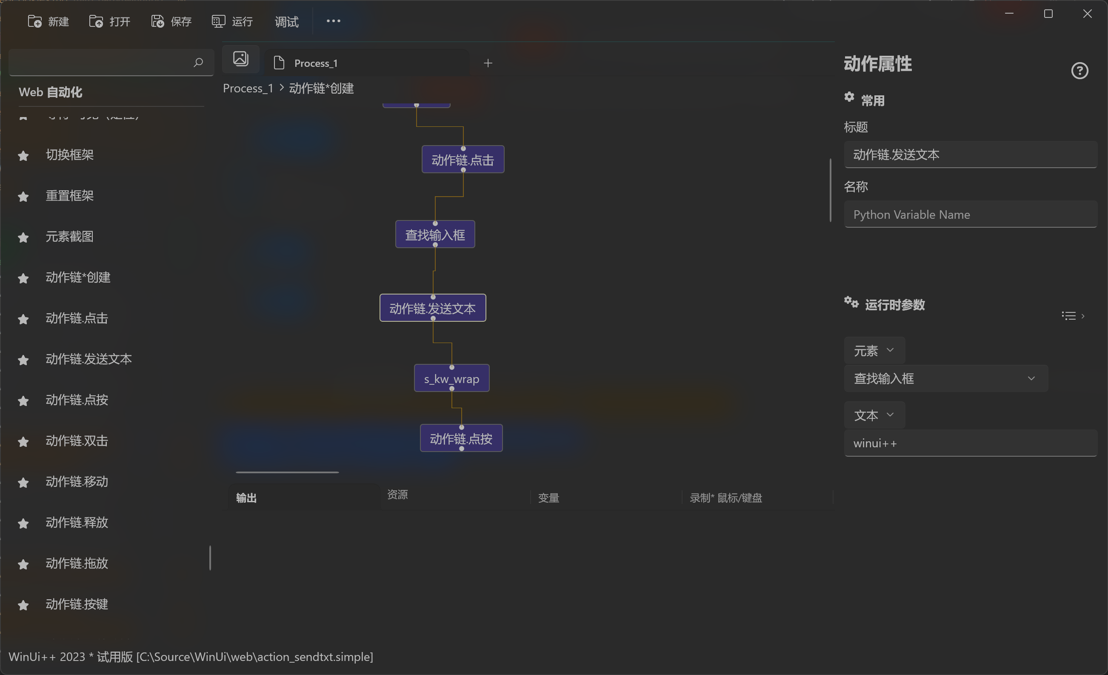Click the image view icon beside Process_1 tab
The height and width of the screenshot is (675, 1108).
click(241, 59)
